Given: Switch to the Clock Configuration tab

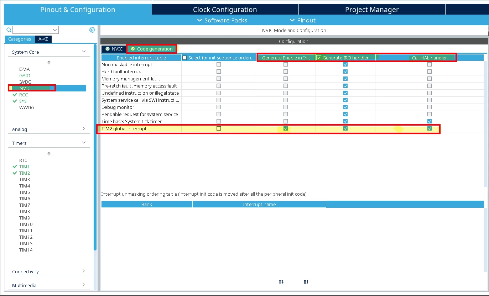Looking at the screenshot, I should (225, 10).
